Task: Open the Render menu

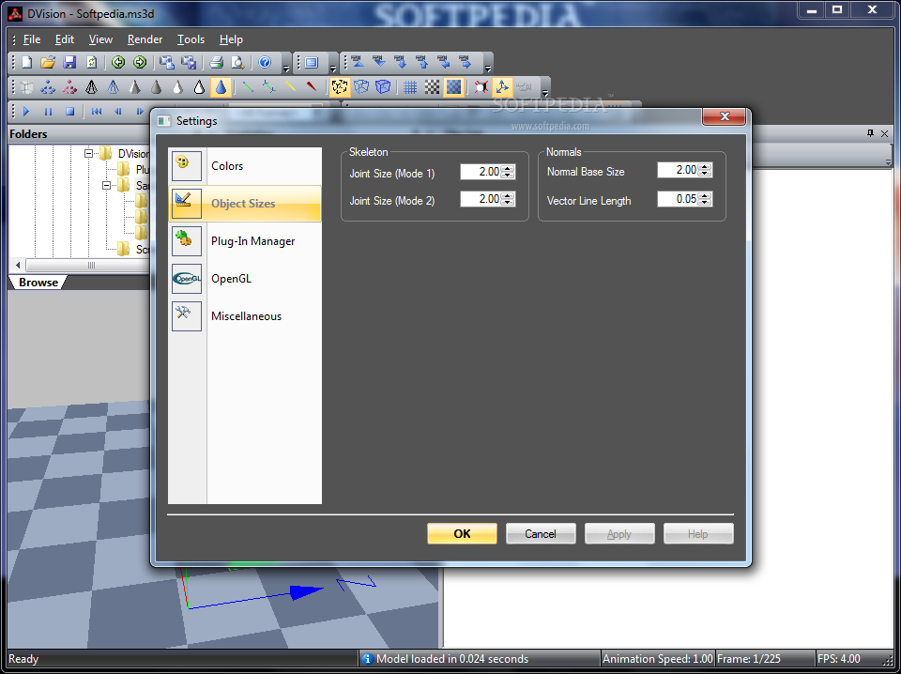Action: click(x=145, y=39)
